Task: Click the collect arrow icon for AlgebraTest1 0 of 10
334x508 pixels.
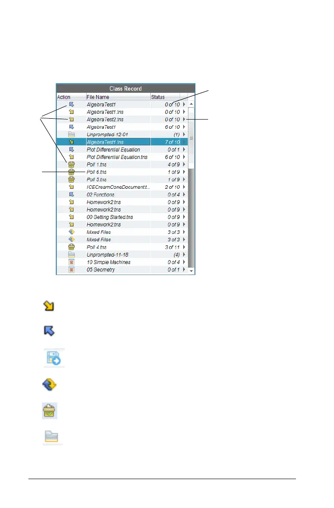Action: [x=71, y=104]
